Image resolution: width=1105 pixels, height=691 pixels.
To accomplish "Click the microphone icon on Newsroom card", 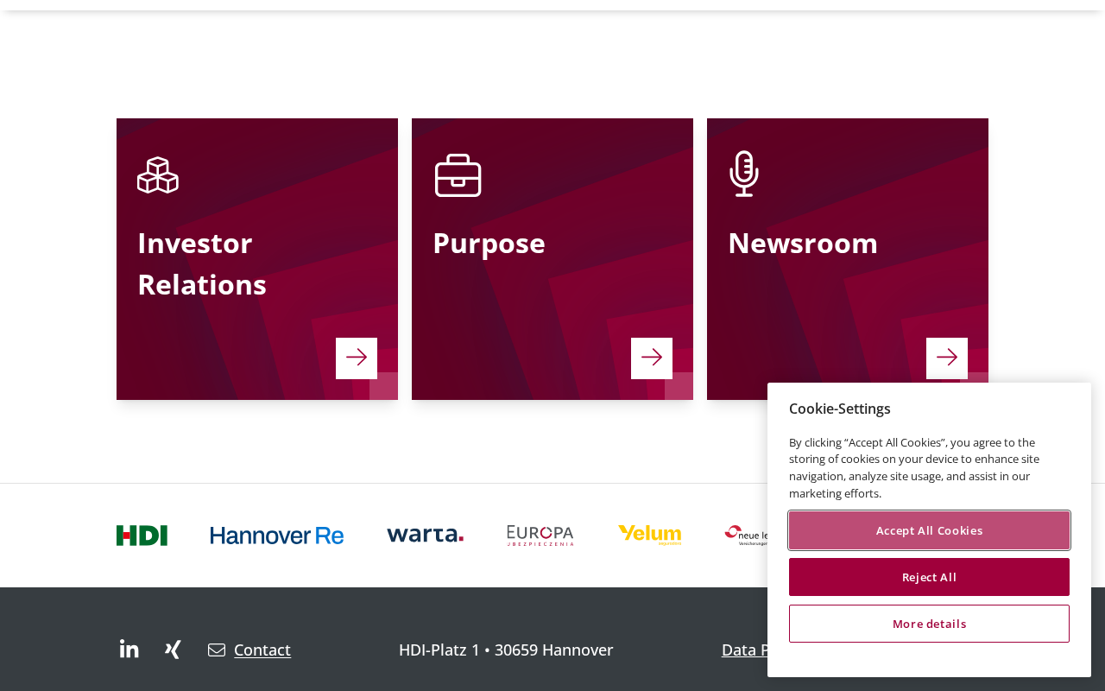I will point(744,174).
